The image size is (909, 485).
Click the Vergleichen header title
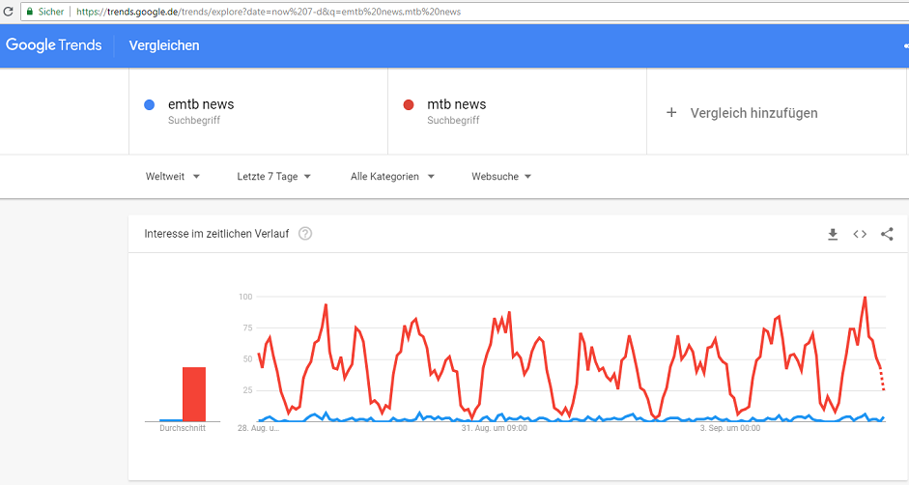pos(164,45)
